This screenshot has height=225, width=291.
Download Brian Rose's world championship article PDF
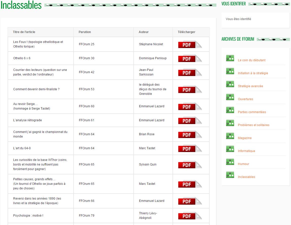pos(190,134)
